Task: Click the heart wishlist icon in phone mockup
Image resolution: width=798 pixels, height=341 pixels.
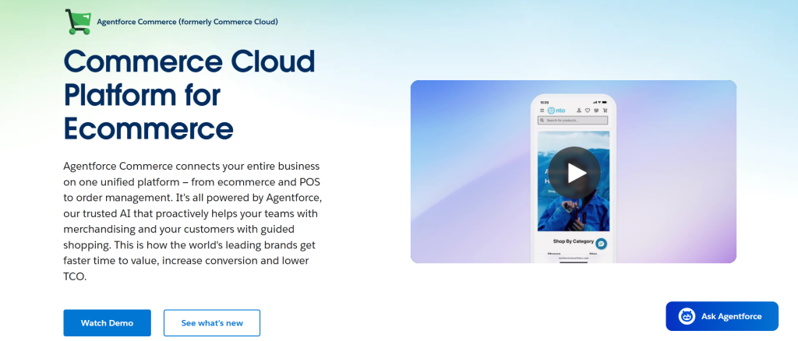Action: click(x=588, y=111)
